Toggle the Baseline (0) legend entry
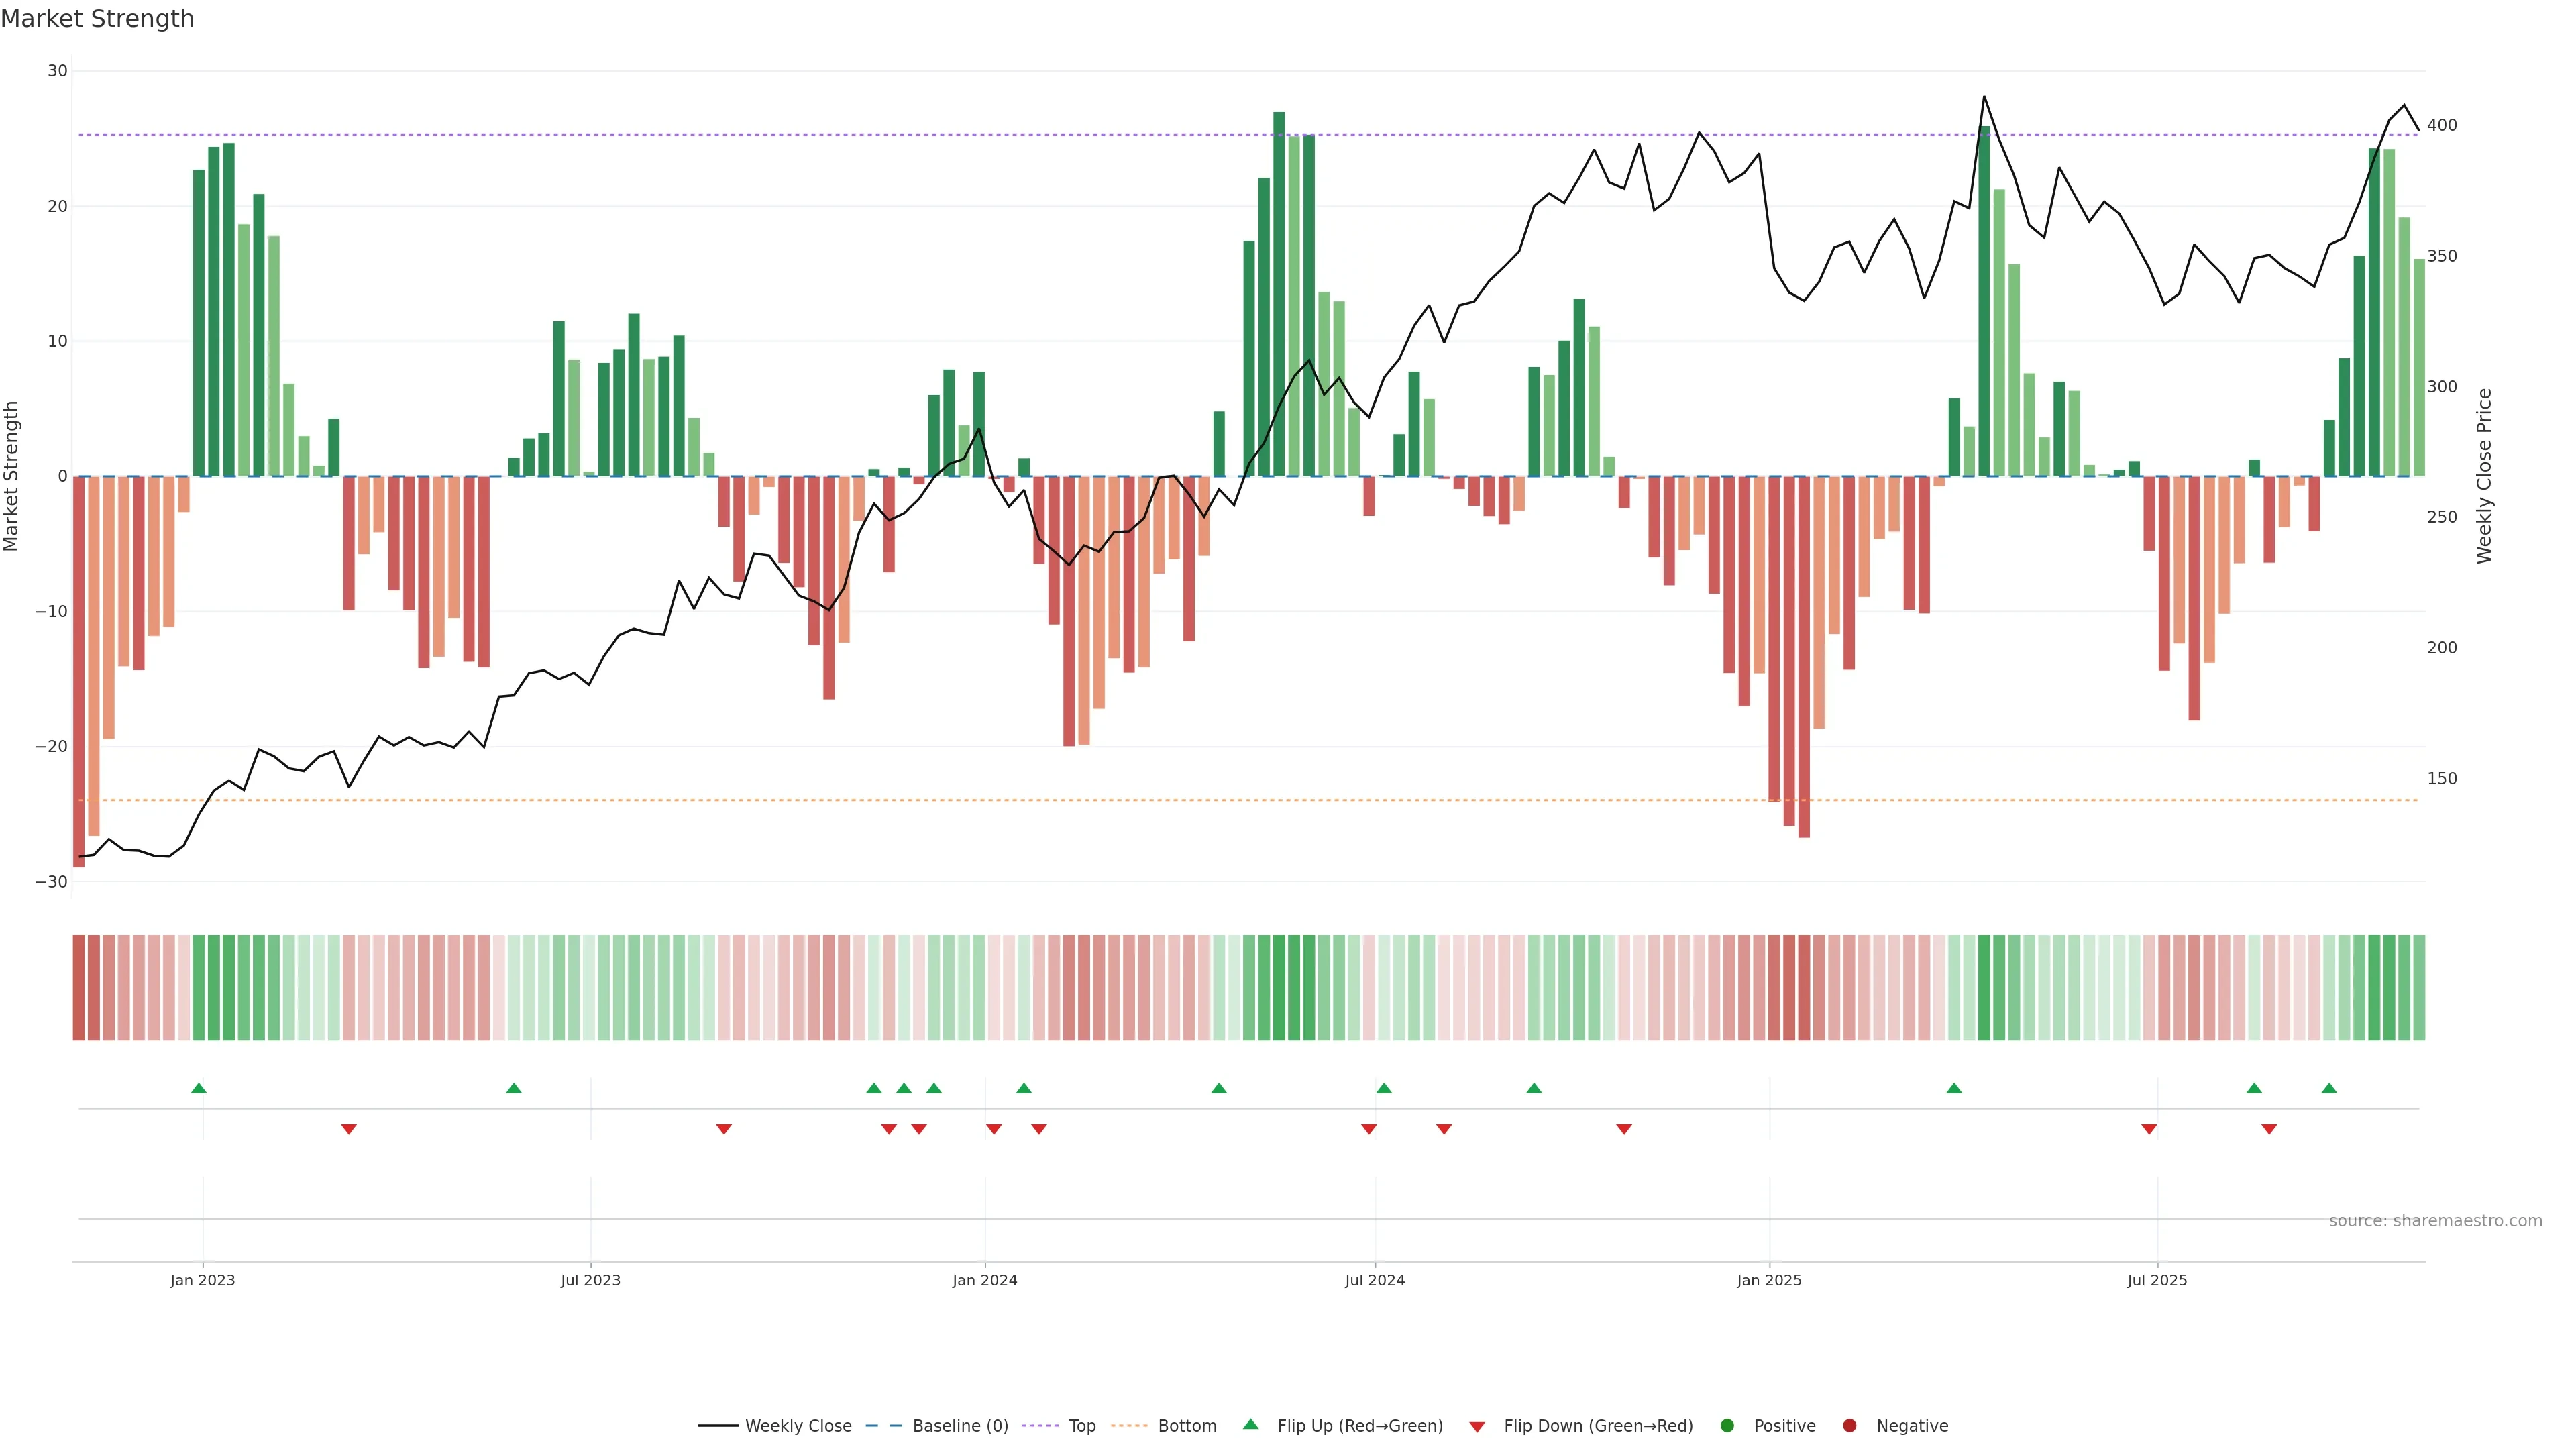Screen dimensions: 2576x1449 [959, 1426]
